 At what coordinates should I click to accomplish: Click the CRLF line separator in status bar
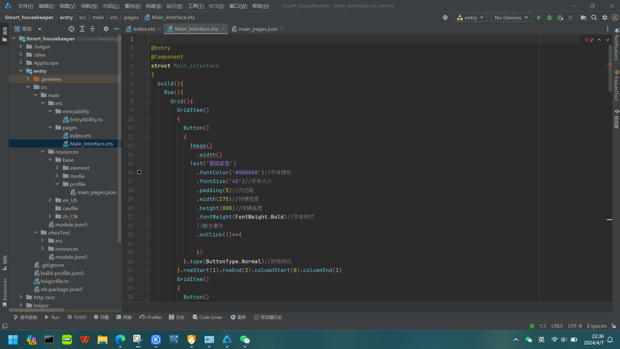coord(557,326)
